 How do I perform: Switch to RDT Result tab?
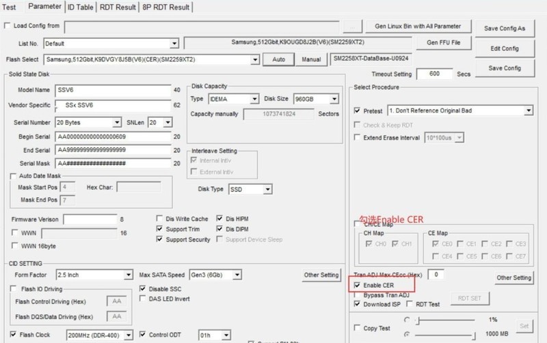click(118, 7)
